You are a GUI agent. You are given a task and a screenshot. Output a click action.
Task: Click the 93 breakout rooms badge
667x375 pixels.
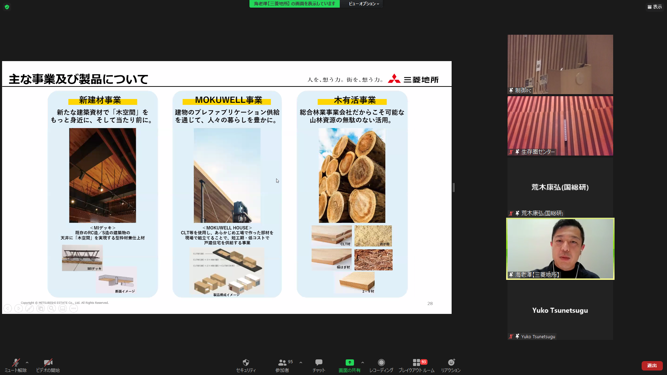tap(424, 362)
